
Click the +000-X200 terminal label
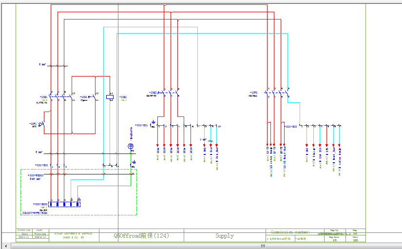click(40, 204)
